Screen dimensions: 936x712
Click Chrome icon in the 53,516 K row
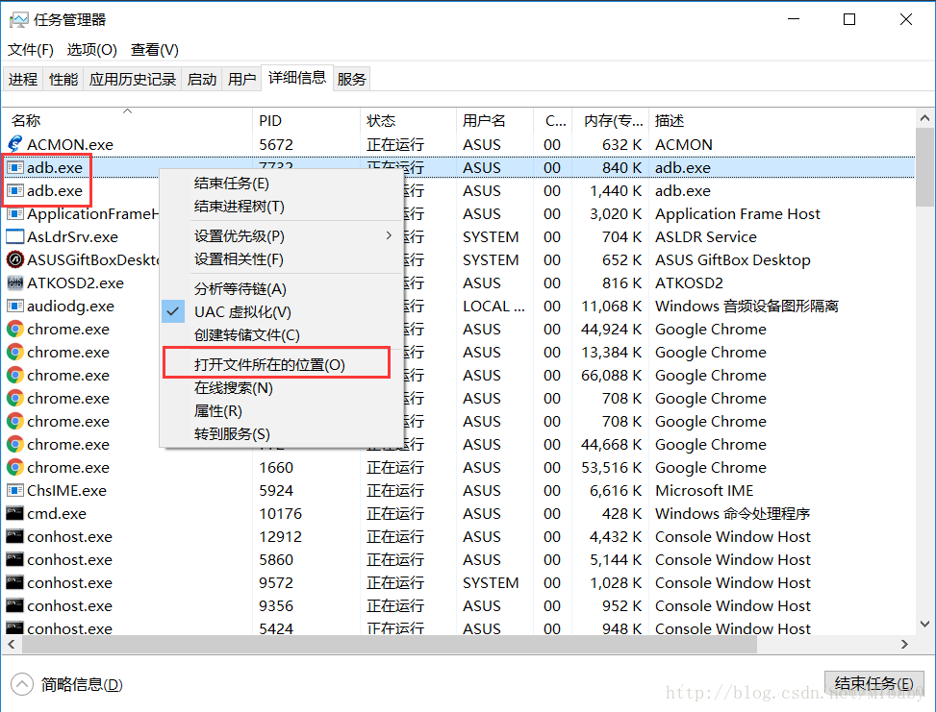click(15, 468)
